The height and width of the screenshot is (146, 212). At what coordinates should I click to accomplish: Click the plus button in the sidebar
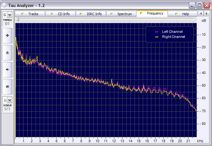pos(7,36)
